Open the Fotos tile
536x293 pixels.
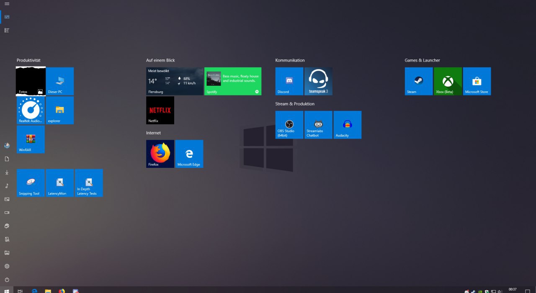pos(31,81)
